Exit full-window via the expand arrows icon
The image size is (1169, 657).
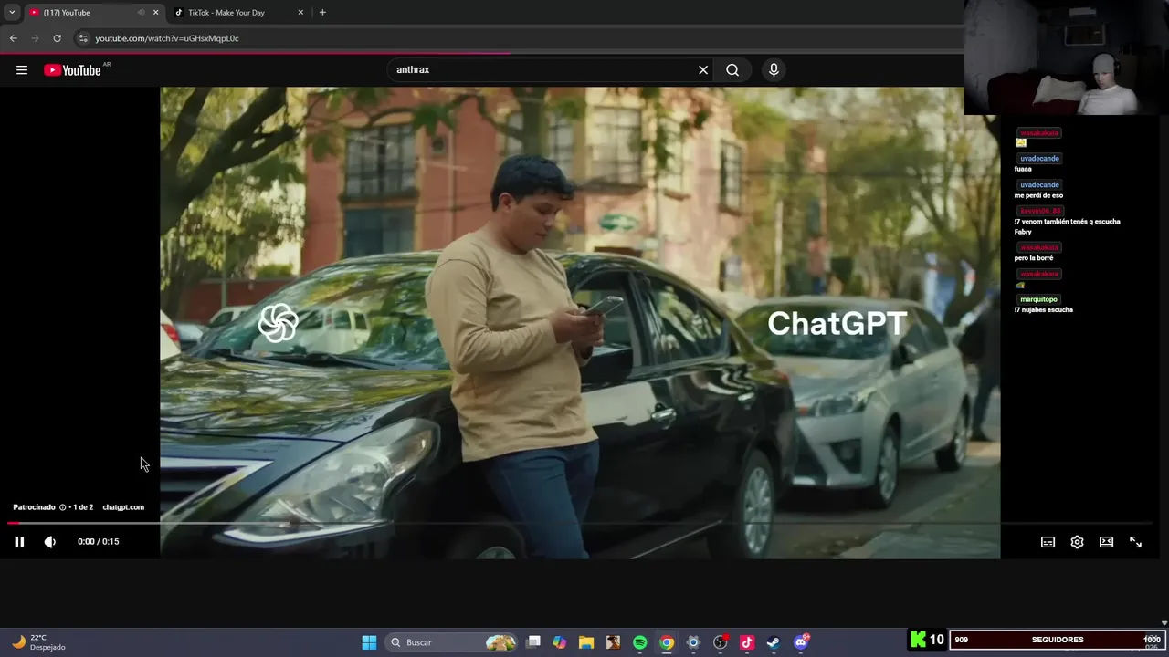[x=1136, y=542]
